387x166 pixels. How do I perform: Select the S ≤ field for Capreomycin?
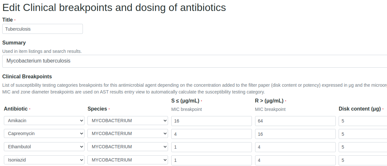(211, 134)
